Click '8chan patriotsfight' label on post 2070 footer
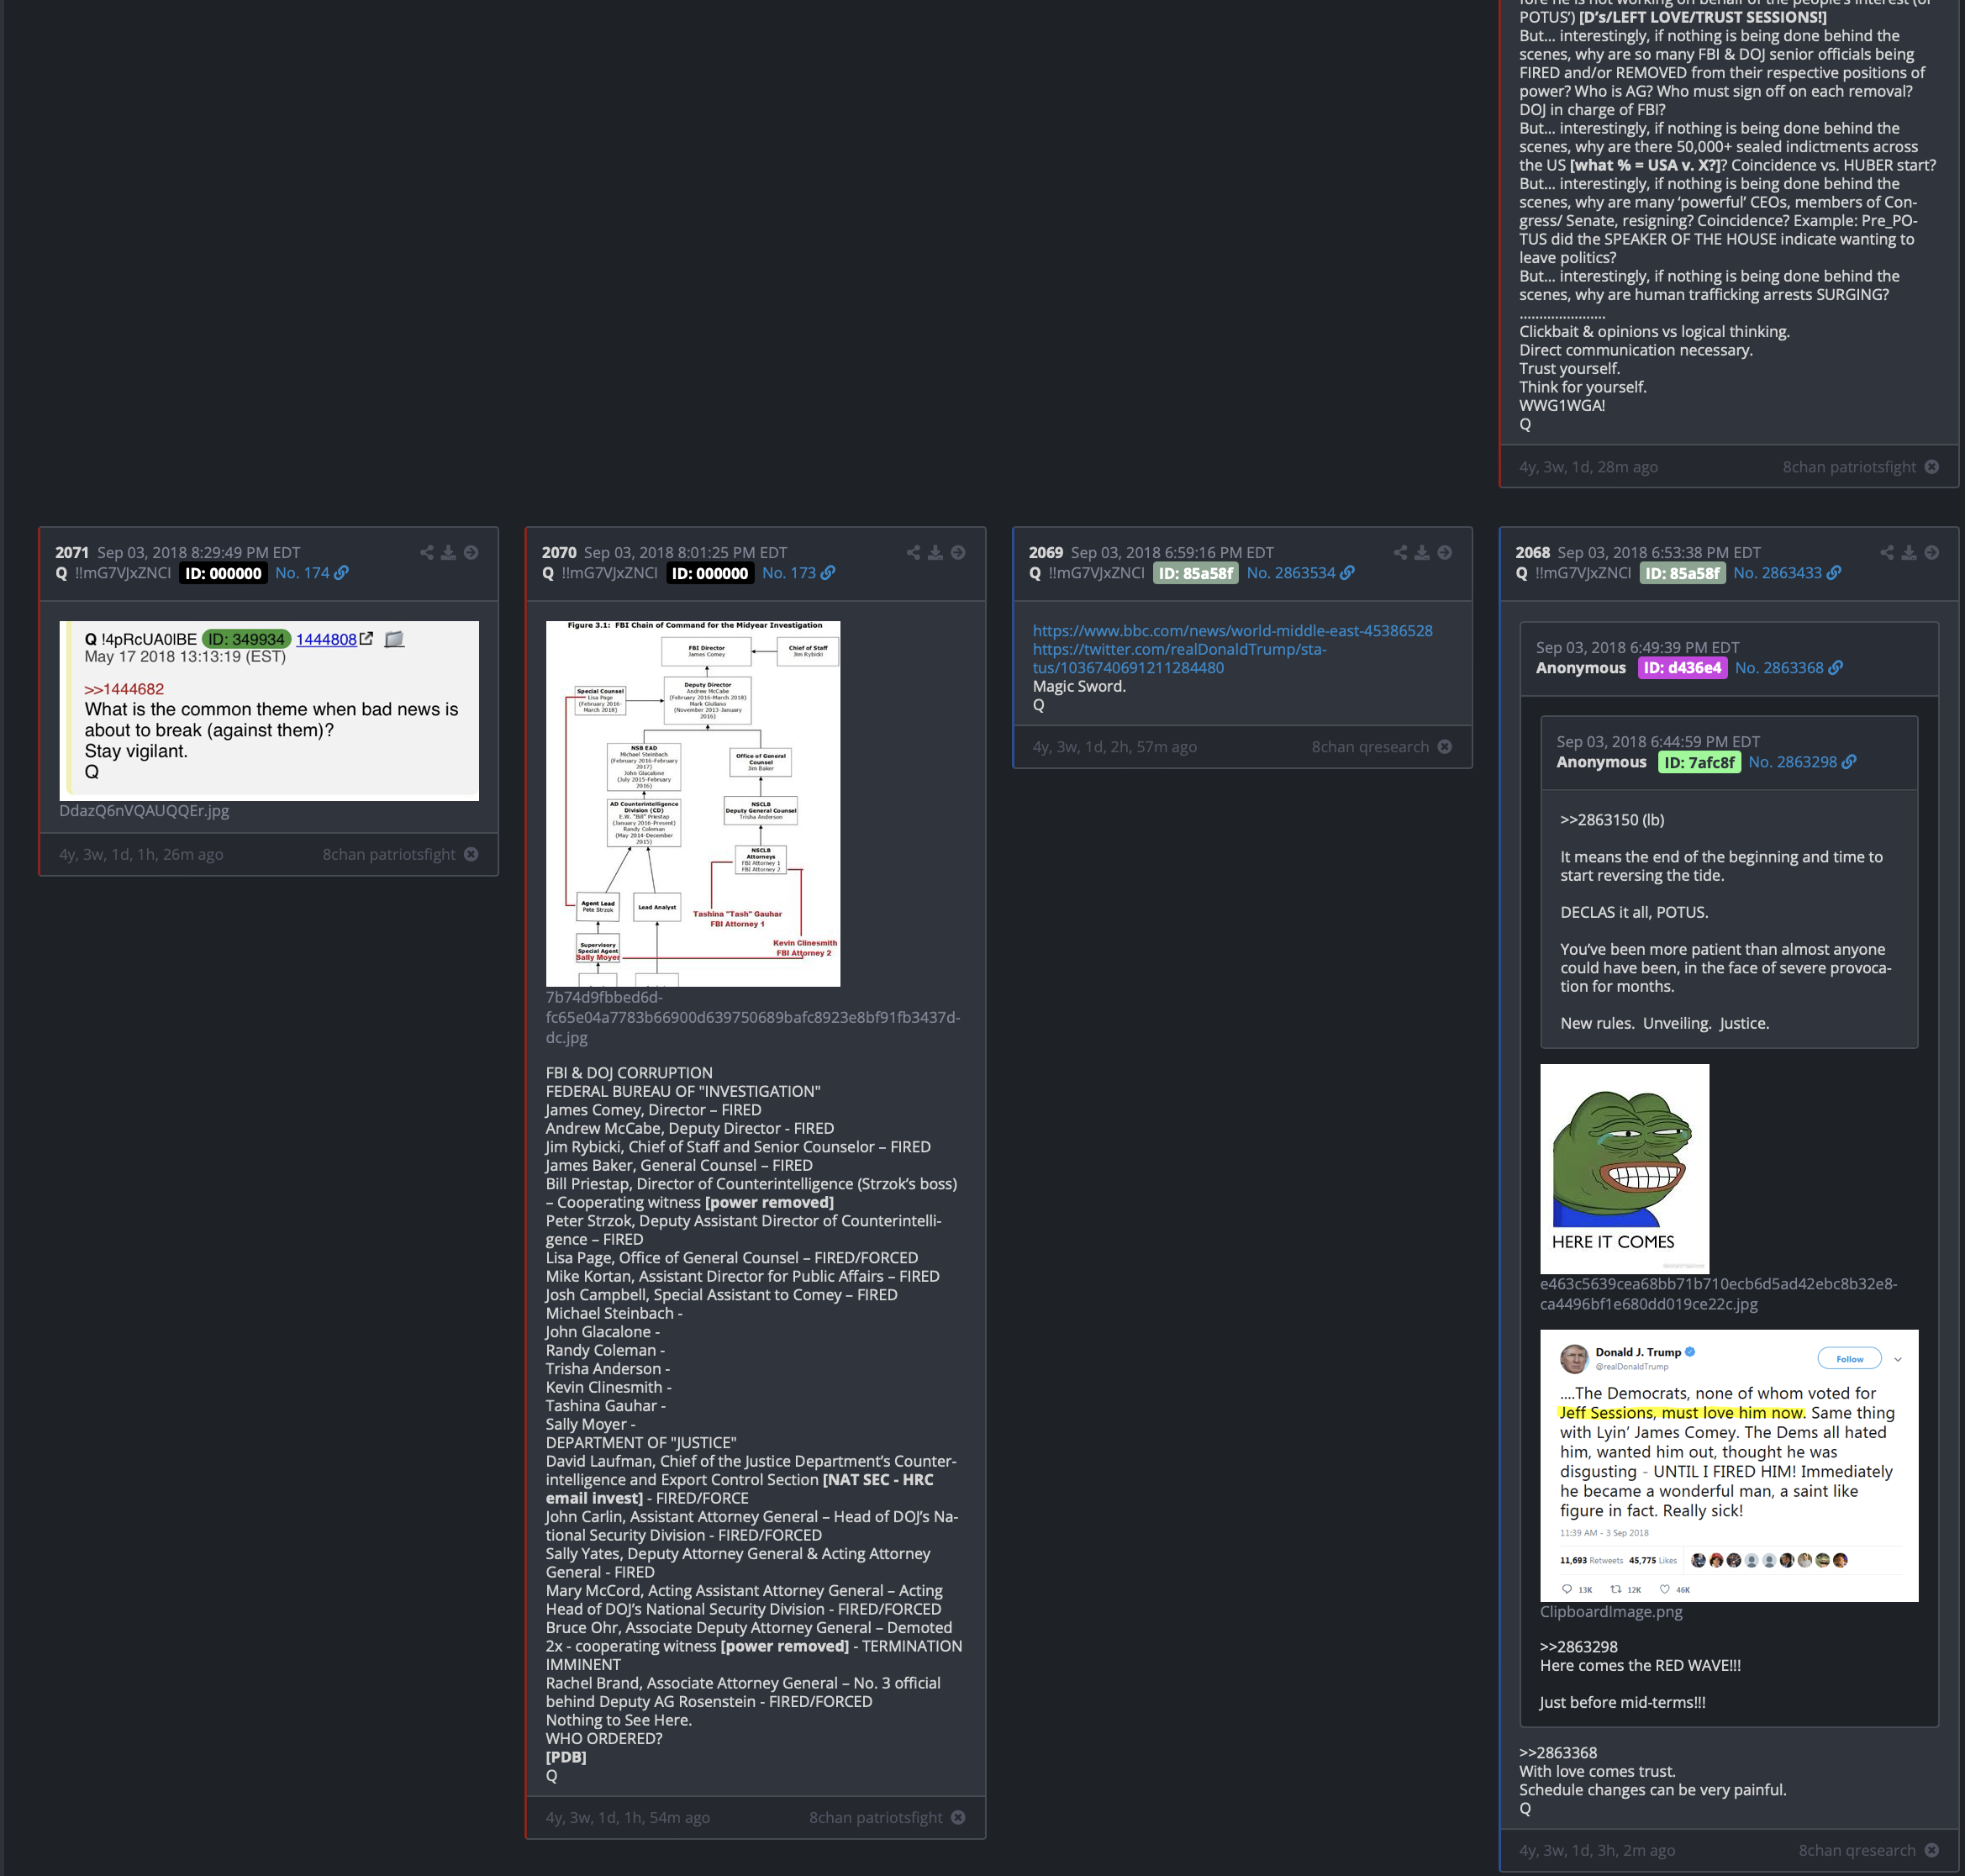This screenshot has width=1965, height=1876. point(876,1817)
